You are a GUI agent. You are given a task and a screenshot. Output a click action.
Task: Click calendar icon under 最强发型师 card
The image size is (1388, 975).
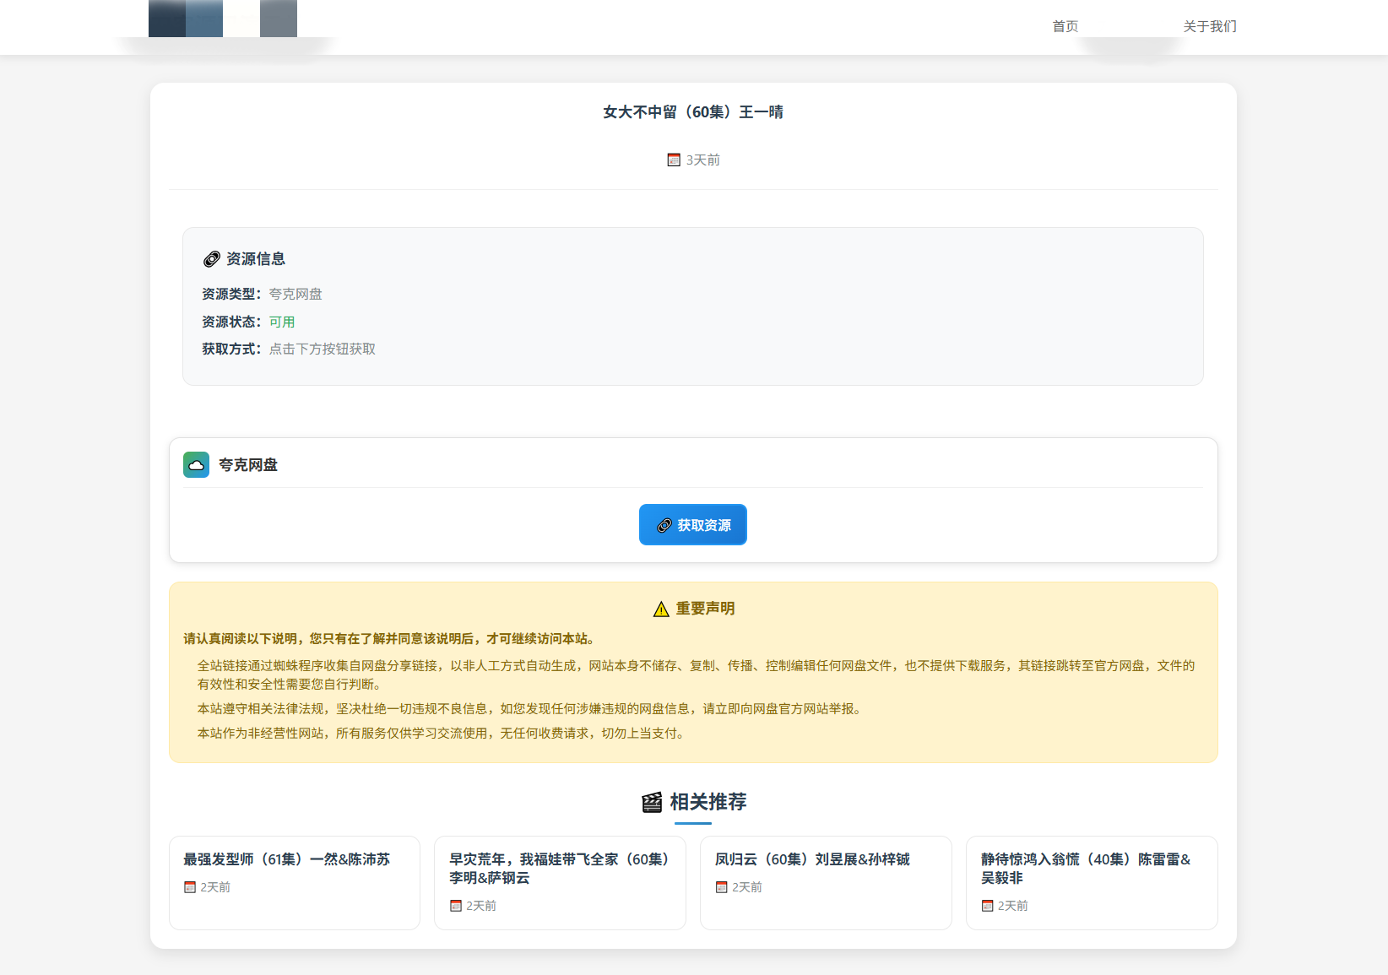(190, 887)
